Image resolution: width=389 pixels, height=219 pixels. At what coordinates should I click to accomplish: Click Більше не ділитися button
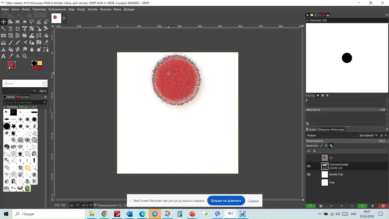coord(226,201)
